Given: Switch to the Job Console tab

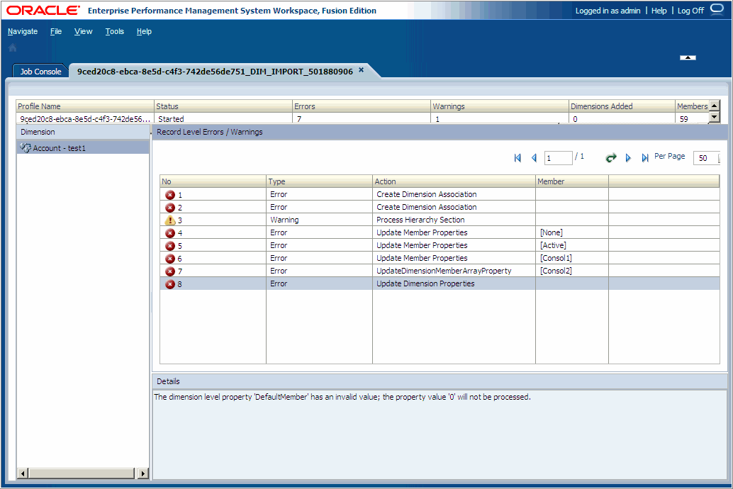Looking at the screenshot, I should click(40, 71).
